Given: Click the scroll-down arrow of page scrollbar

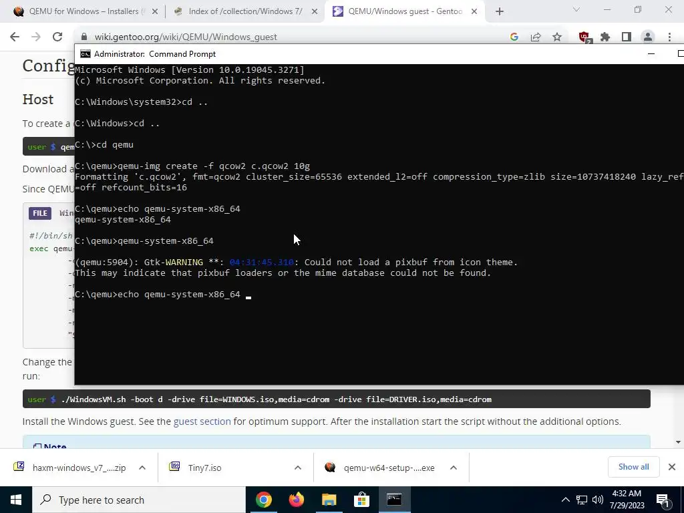Looking at the screenshot, I should [679, 442].
